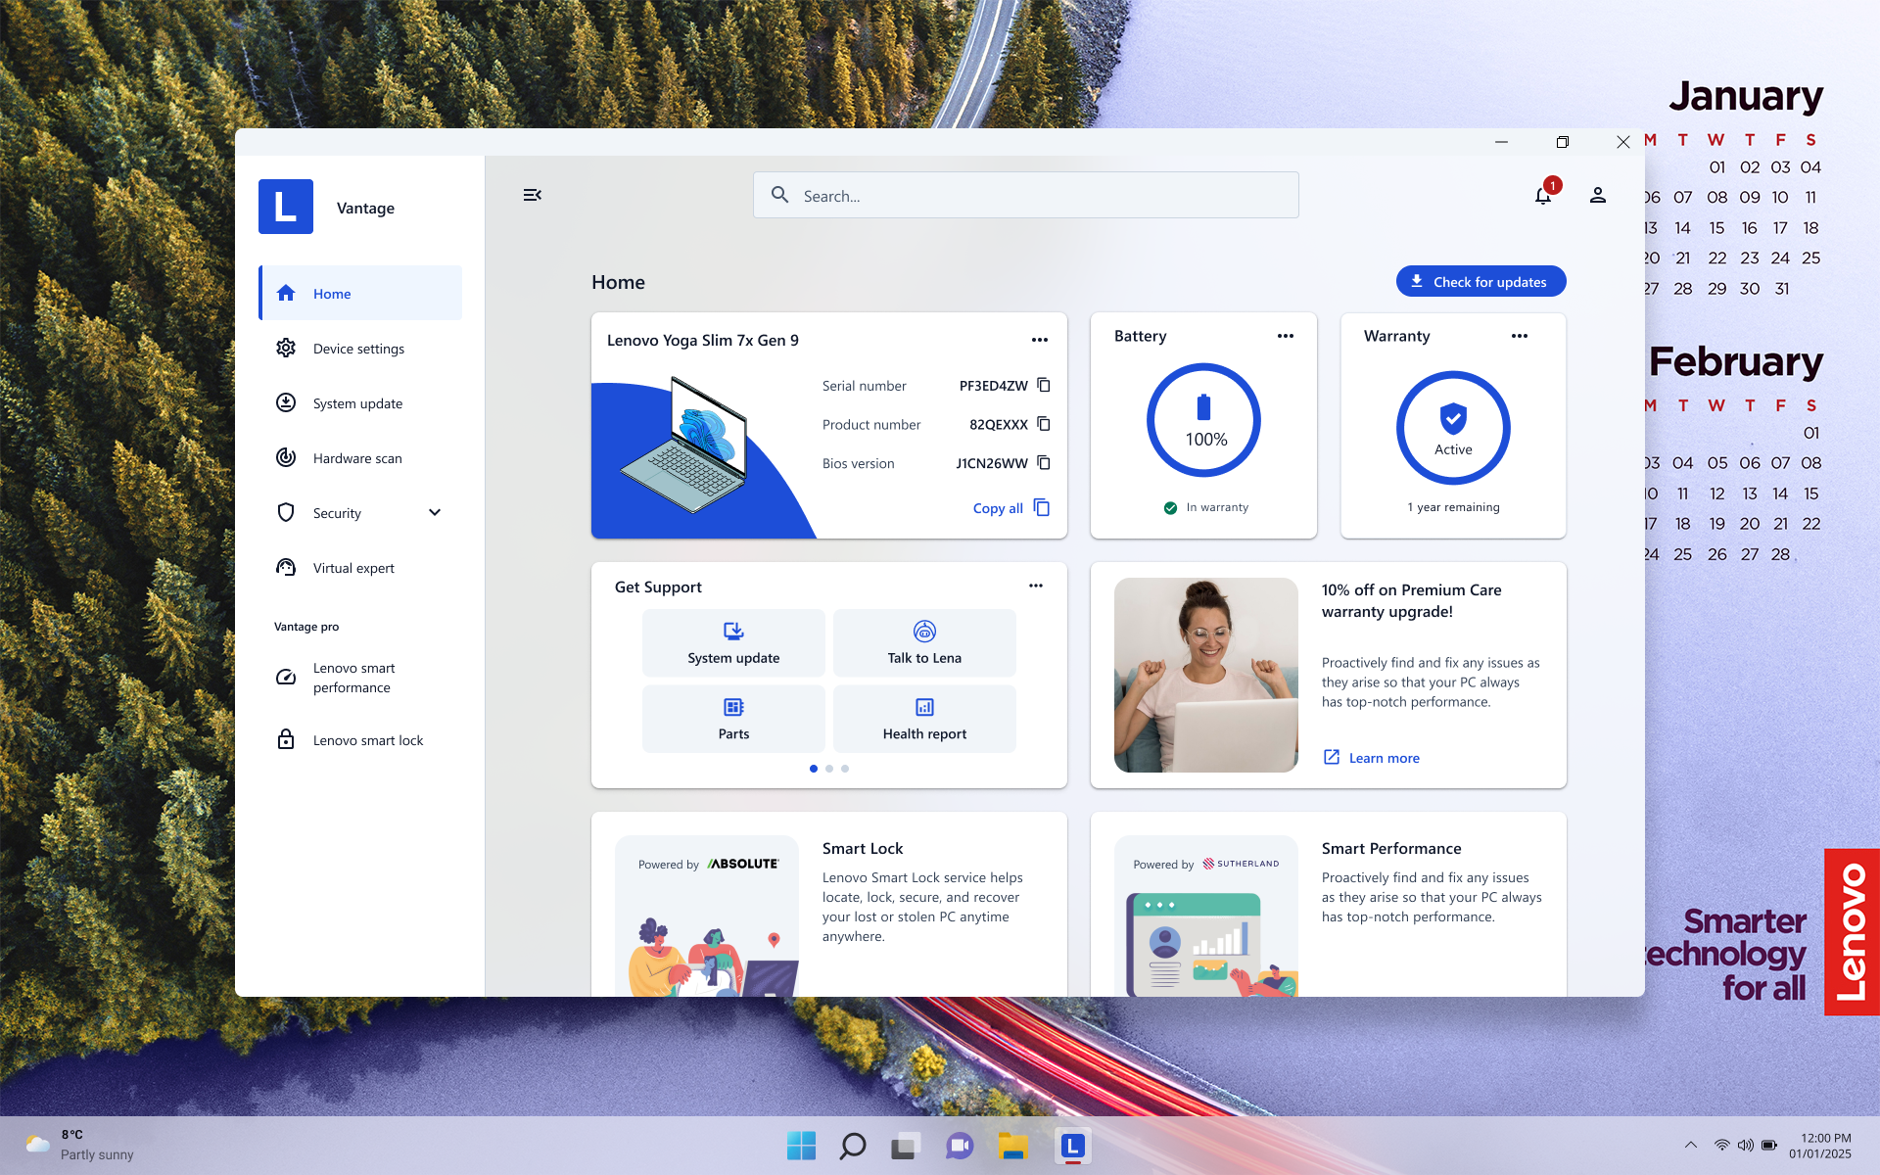Show hidden icons in the system tray
Image resolution: width=1880 pixels, height=1175 pixels.
click(x=1691, y=1145)
